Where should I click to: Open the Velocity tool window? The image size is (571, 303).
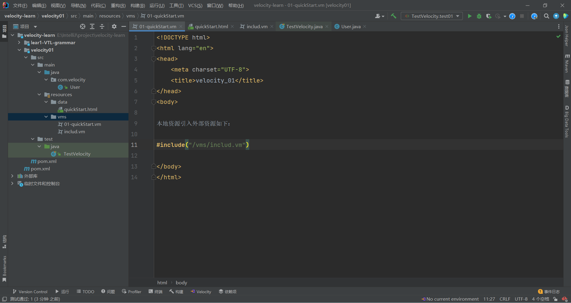click(201, 292)
